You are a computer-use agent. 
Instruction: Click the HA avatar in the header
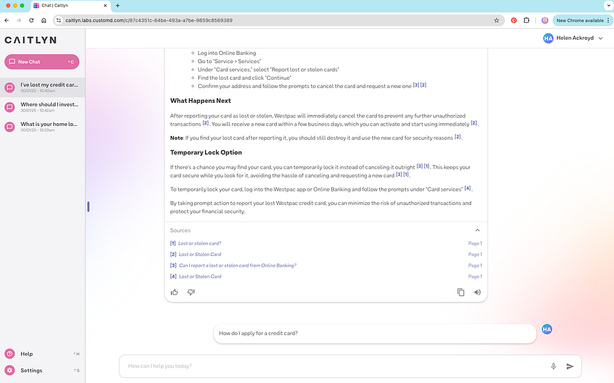(548, 38)
